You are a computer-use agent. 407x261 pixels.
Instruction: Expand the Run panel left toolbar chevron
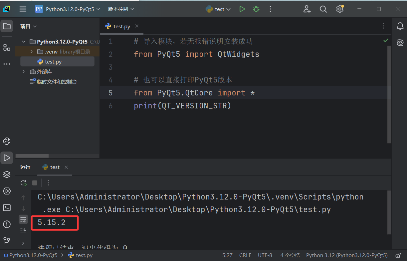pyautogui.click(x=23, y=243)
